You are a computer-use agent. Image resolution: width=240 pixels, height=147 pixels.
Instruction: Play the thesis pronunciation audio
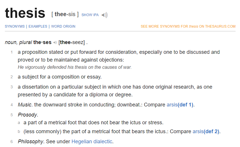[105, 15]
